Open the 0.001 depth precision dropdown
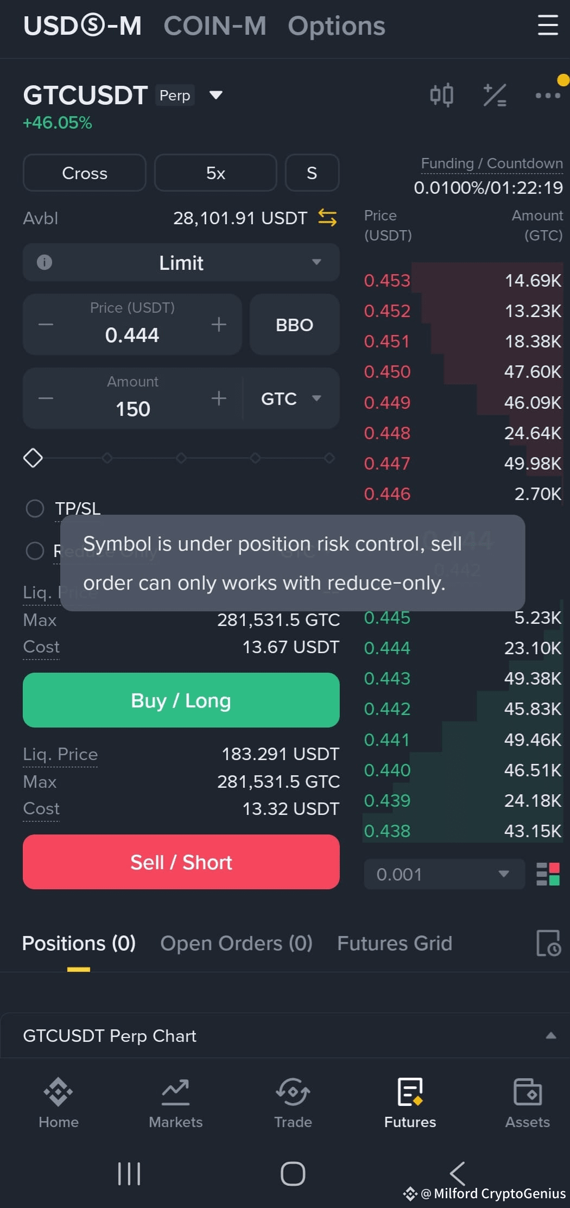Image resolution: width=570 pixels, height=1208 pixels. click(x=444, y=874)
